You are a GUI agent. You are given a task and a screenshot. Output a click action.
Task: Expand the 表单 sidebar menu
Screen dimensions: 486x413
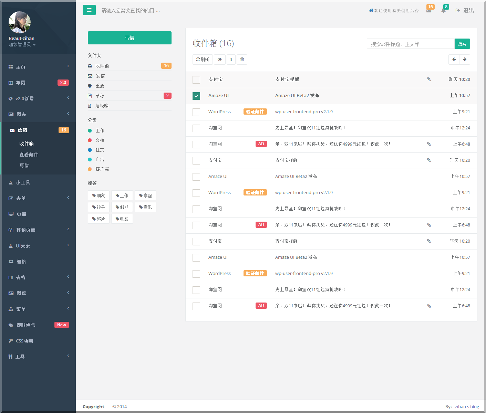[x=39, y=198]
